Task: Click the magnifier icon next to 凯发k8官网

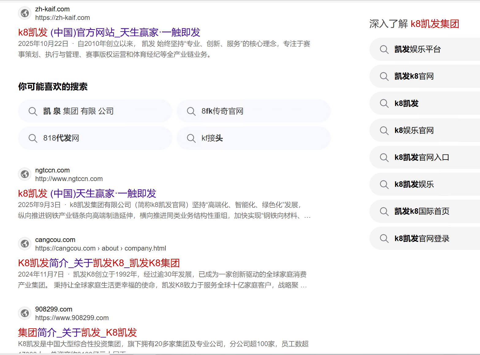Action: (x=384, y=76)
